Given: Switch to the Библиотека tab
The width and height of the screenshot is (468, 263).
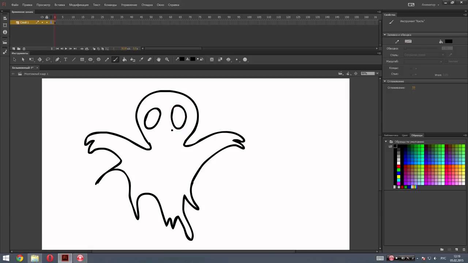Looking at the screenshot, I should coord(391,135).
